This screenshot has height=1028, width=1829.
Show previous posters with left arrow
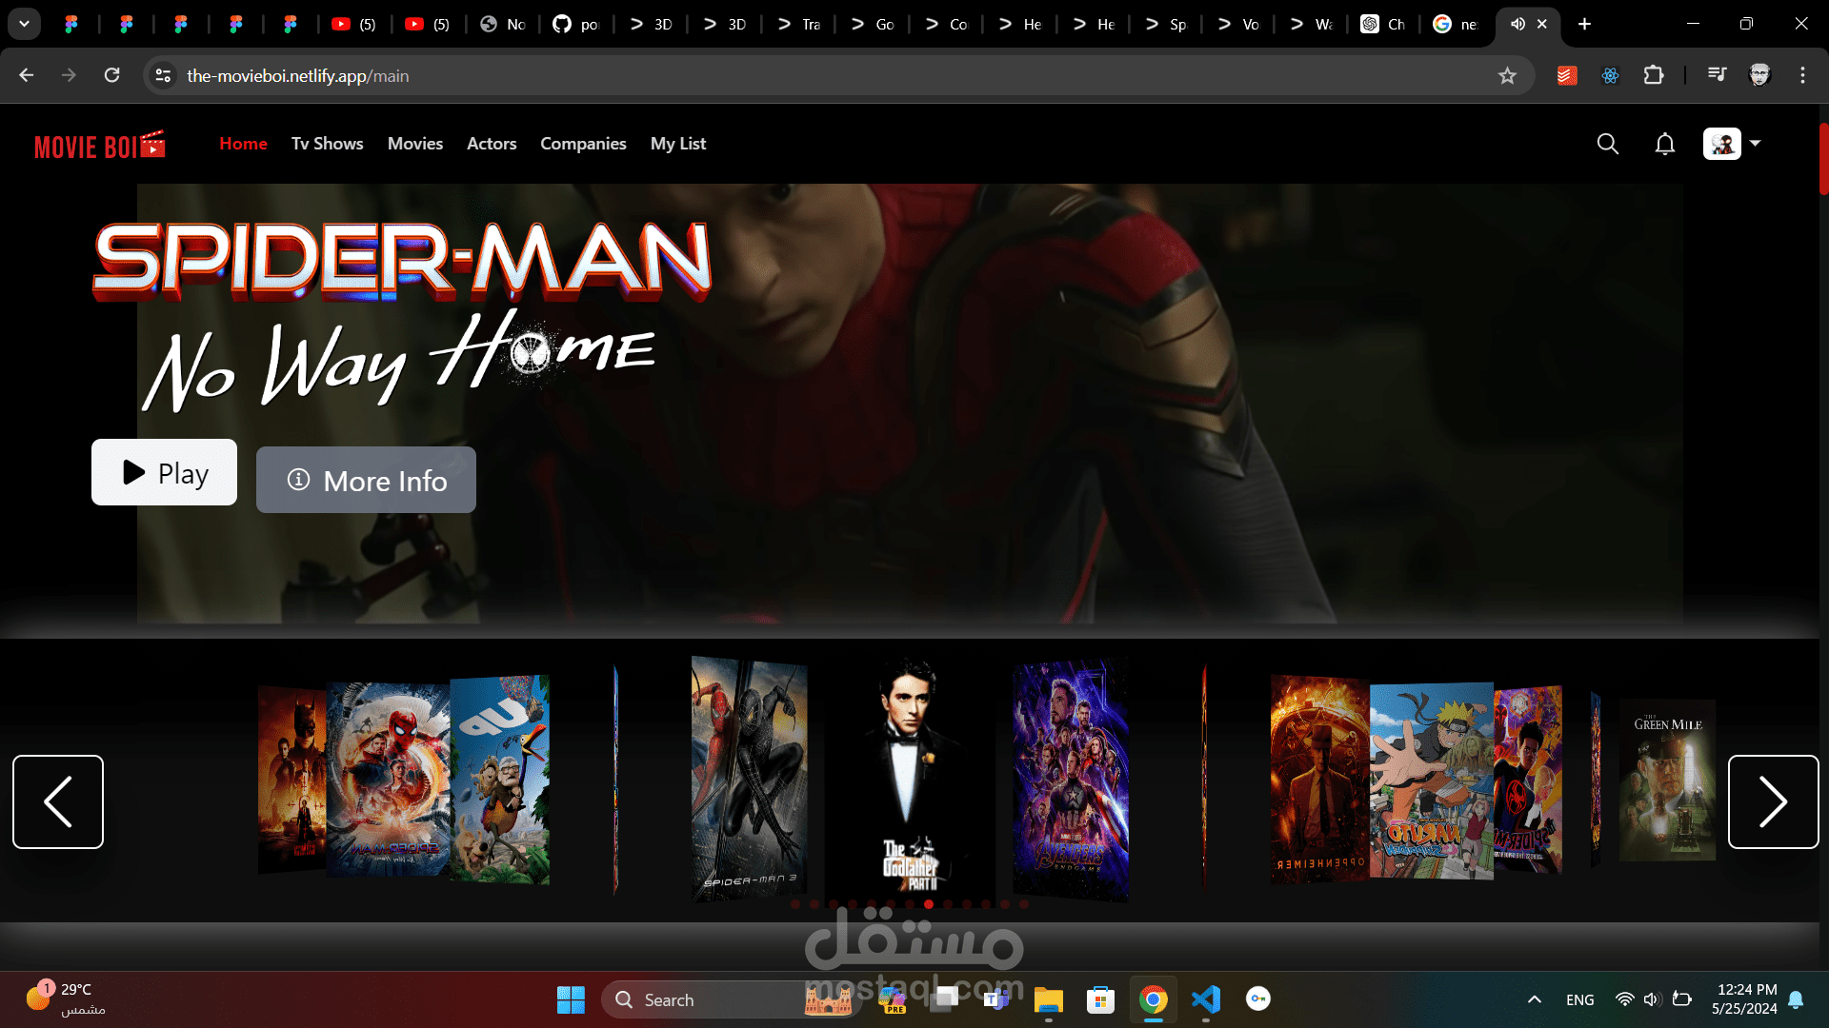(x=58, y=801)
